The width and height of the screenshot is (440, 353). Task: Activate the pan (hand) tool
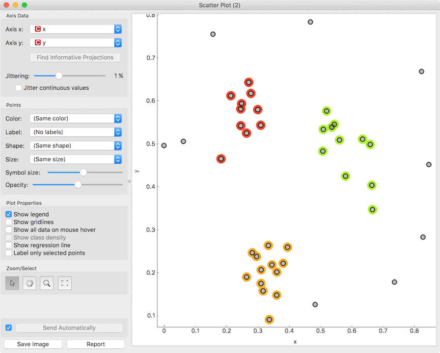[29, 283]
